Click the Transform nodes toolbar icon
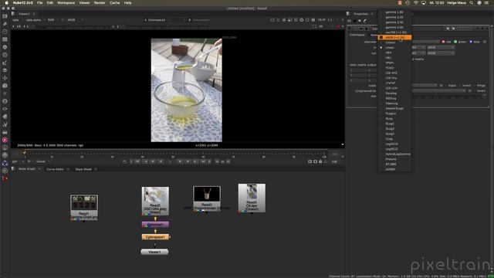494x278 pixels. (x=5, y=78)
